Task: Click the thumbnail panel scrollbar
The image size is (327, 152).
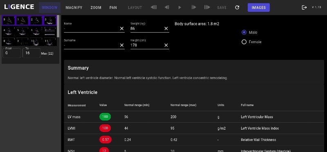Action: (58, 26)
